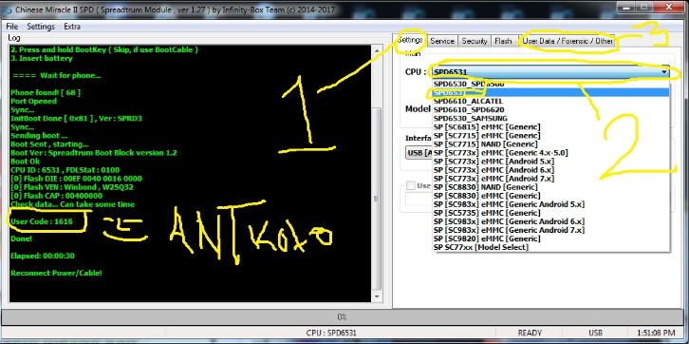Image resolution: width=689 pixels, height=344 pixels.
Task: Collapse the CPU dropdown via its arrow
Action: tap(664, 72)
